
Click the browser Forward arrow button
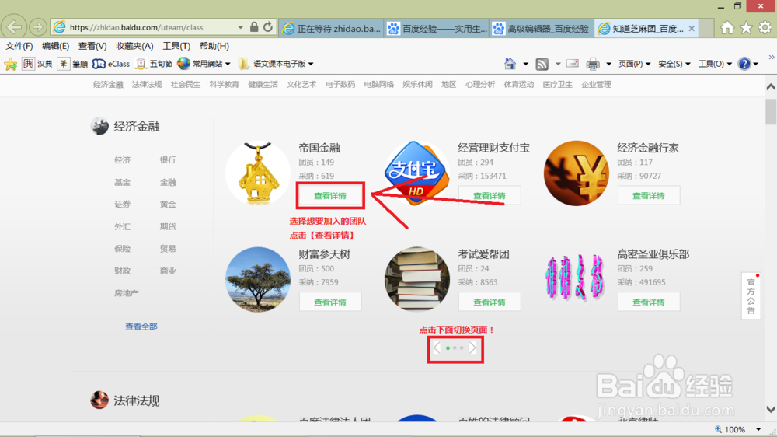click(37, 27)
